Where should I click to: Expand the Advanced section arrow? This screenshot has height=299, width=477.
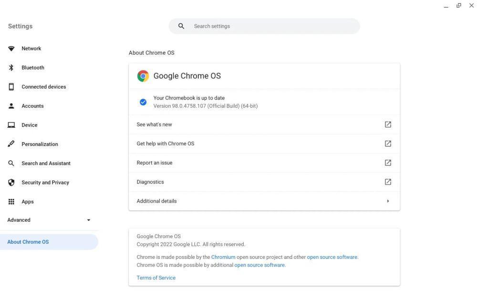tap(89, 220)
